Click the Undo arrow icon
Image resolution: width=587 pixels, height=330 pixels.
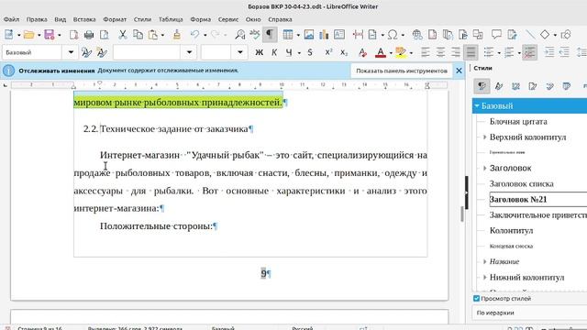point(194,35)
